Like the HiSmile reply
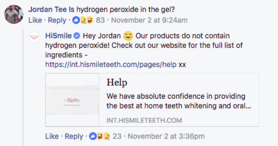278x146 pixels. pos(52,136)
